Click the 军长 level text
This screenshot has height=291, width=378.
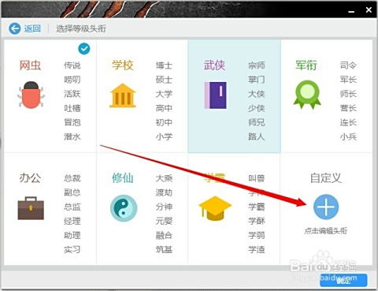coord(348,80)
